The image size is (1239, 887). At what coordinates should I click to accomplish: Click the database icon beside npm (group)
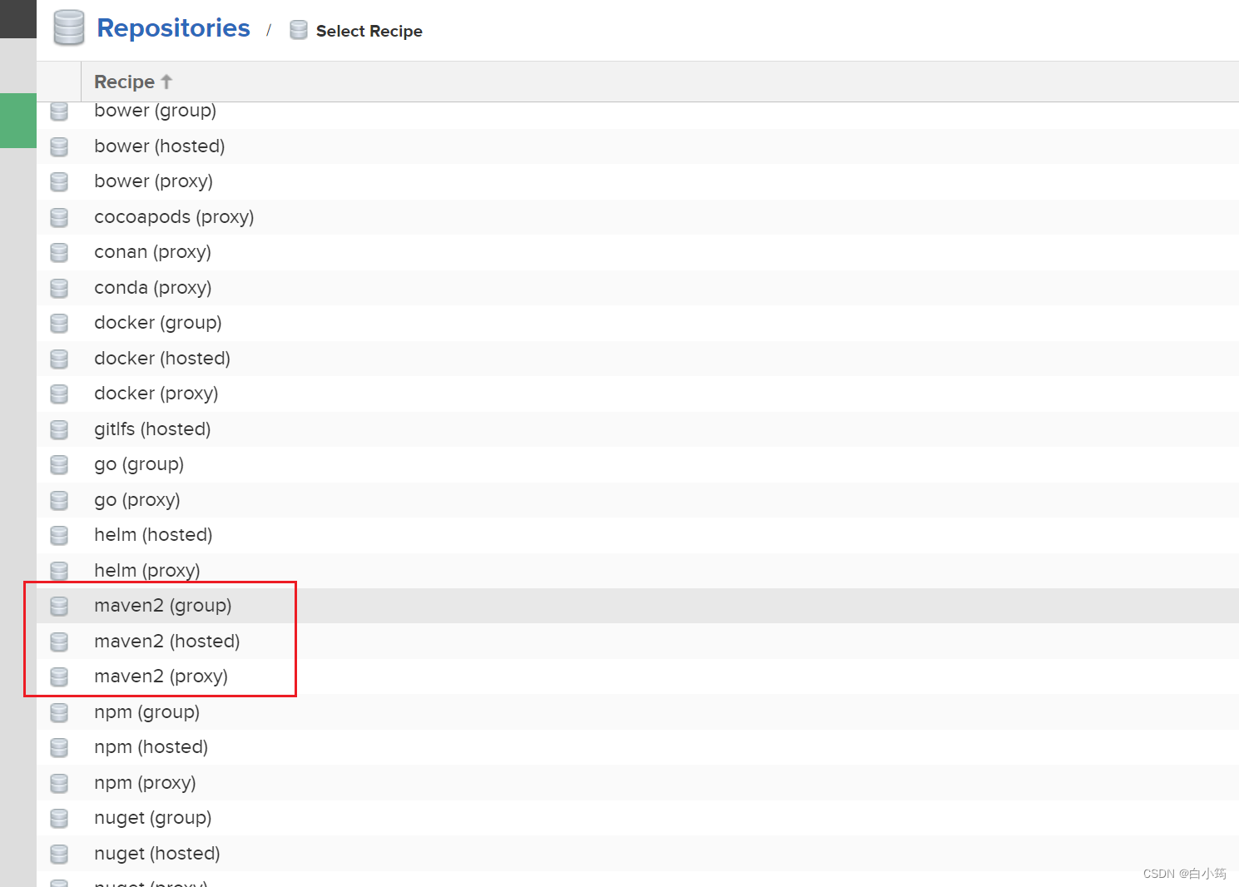(59, 713)
